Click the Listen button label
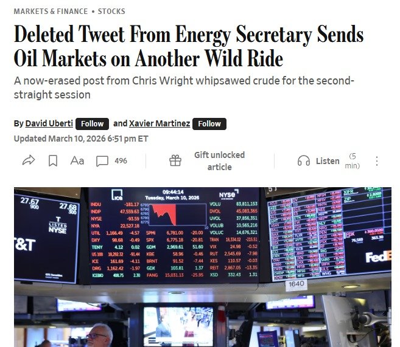 pos(328,161)
